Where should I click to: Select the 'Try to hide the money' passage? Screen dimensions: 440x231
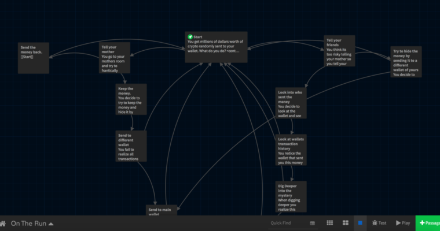406,62
